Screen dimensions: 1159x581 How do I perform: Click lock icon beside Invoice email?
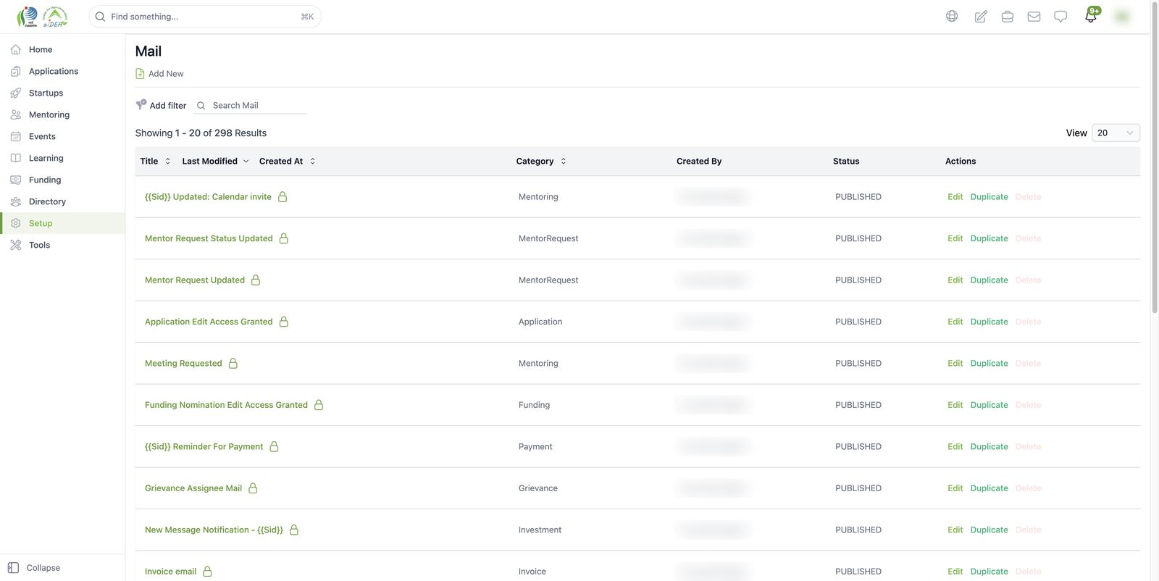pyautogui.click(x=207, y=571)
